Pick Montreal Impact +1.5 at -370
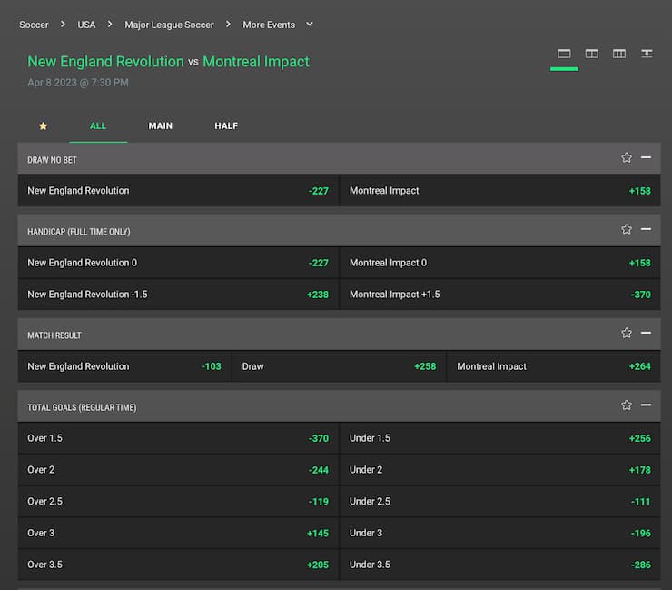The width and height of the screenshot is (672, 590). click(x=500, y=295)
